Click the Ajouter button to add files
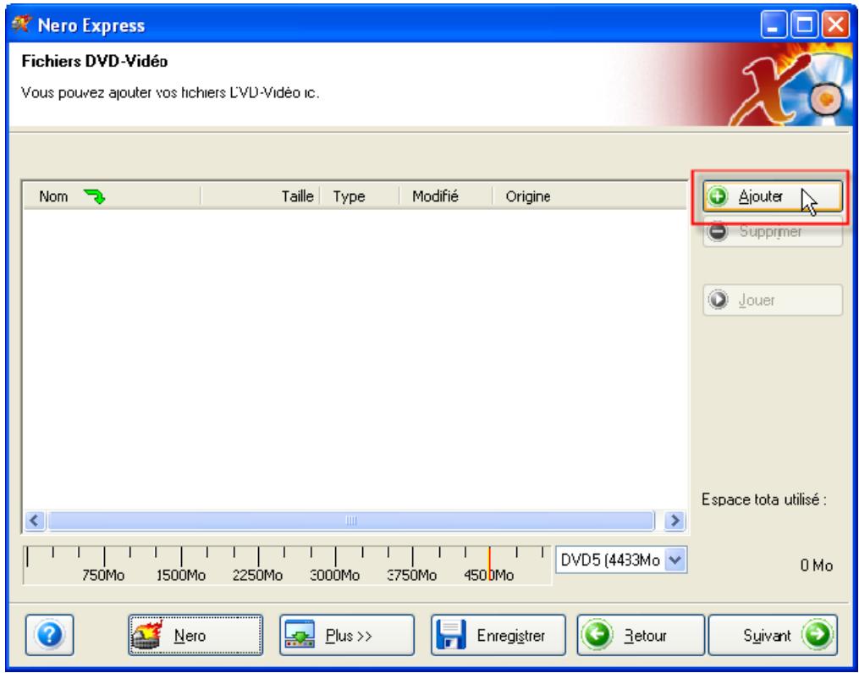 point(772,196)
